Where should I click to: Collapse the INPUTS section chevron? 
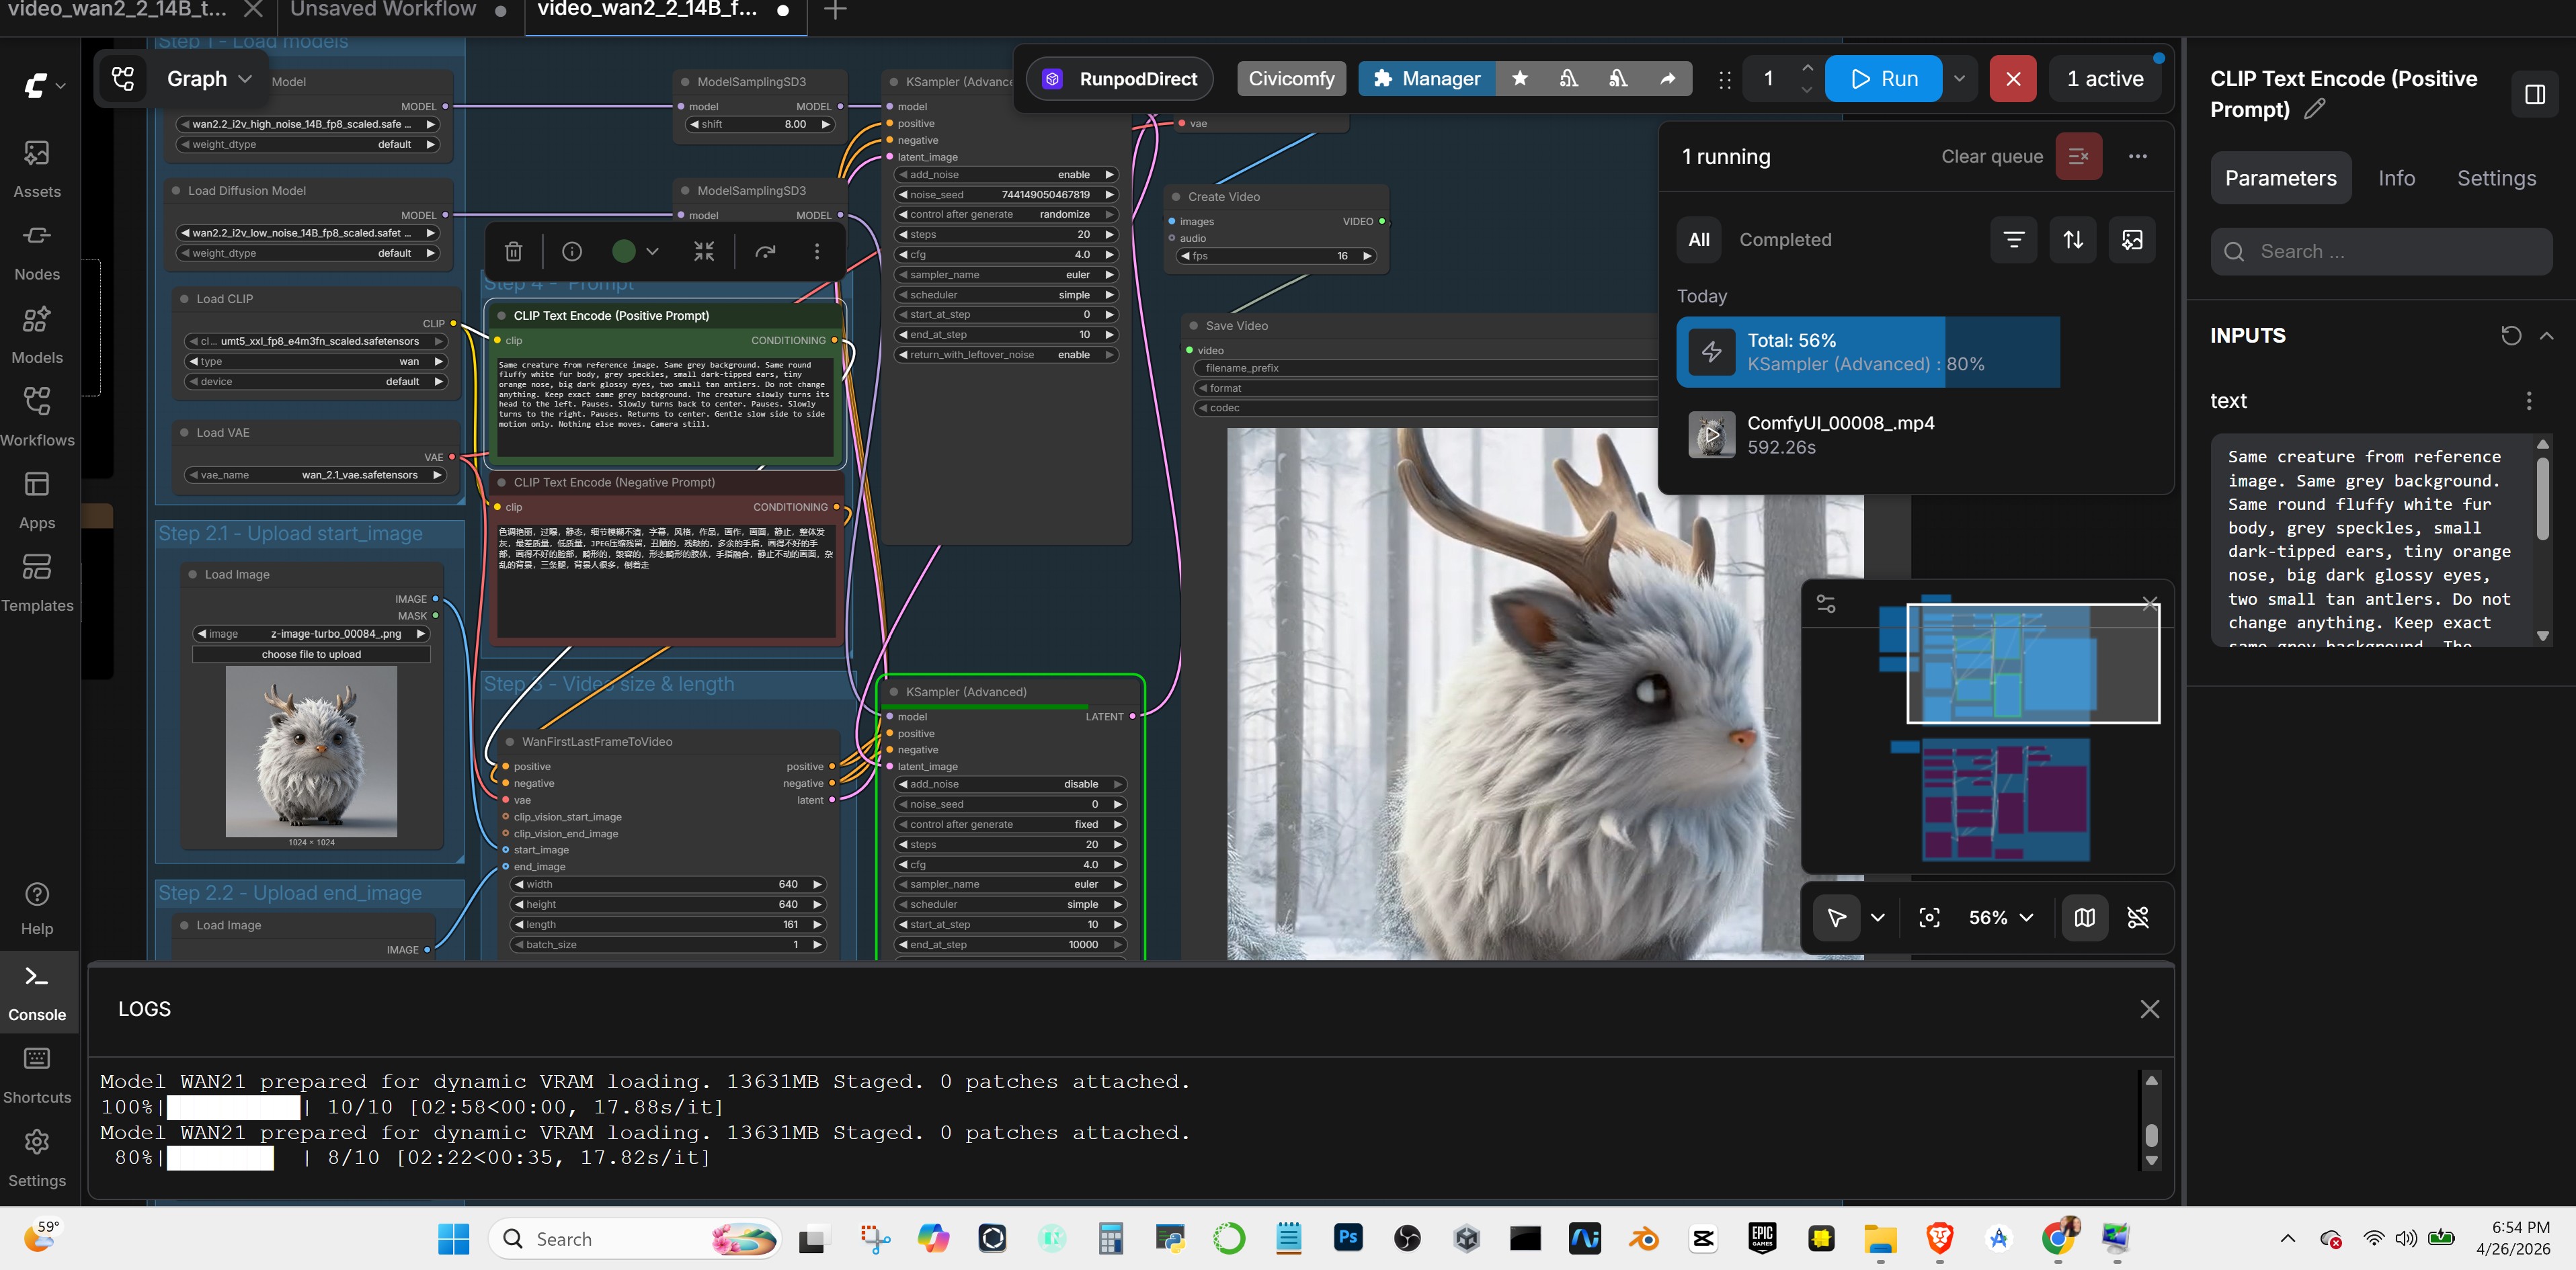(x=2546, y=336)
